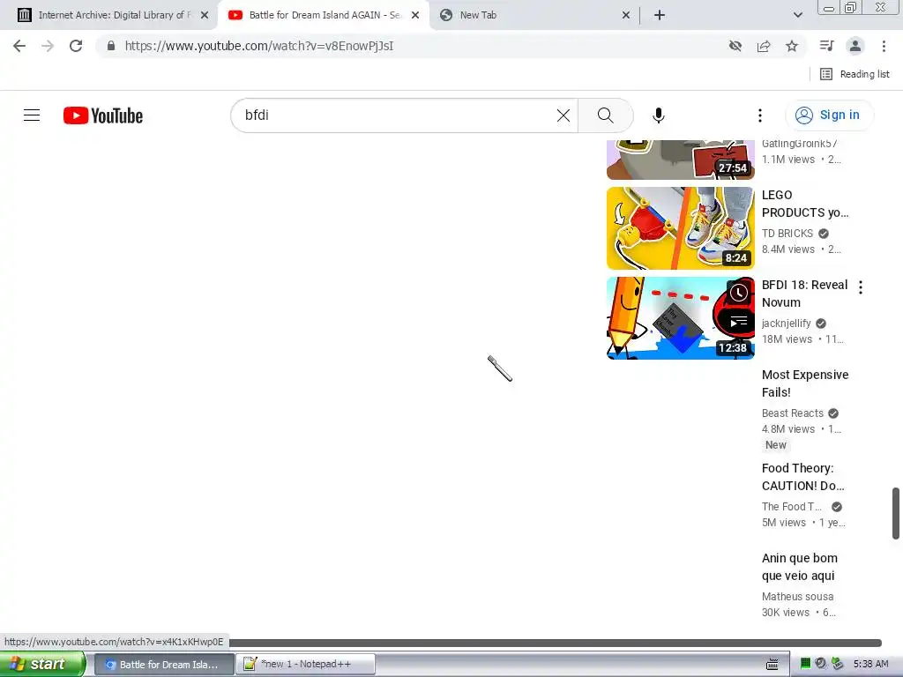Click the keyboard icon in system tray

(x=772, y=665)
